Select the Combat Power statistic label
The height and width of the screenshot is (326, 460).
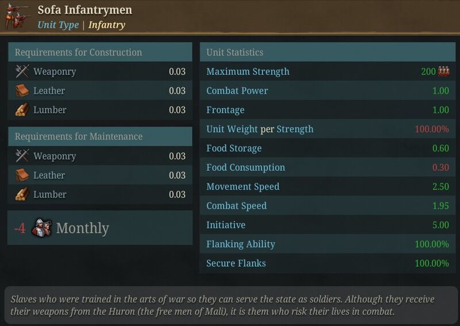click(237, 91)
